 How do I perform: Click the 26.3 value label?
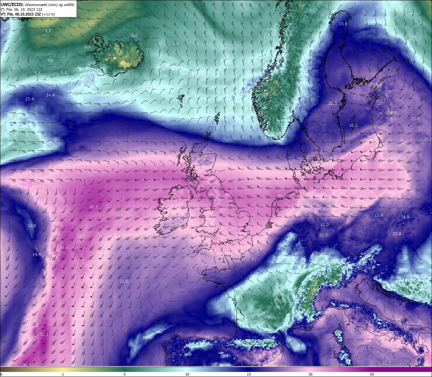point(391,113)
